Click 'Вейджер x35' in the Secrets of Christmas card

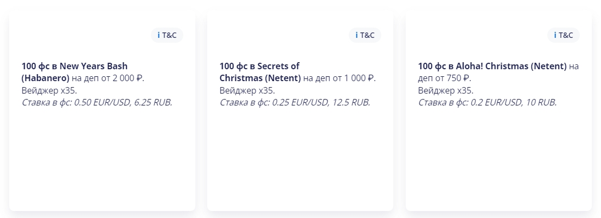[247, 91]
